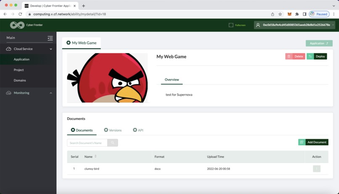
Task: Click the docx format cell
Action: (158, 169)
